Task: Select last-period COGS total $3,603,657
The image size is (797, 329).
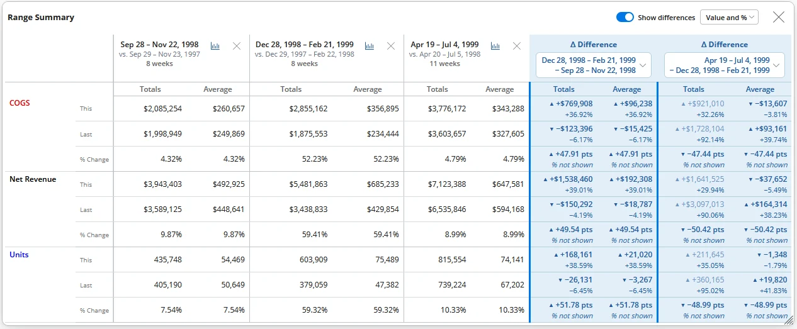Action: coord(447,134)
